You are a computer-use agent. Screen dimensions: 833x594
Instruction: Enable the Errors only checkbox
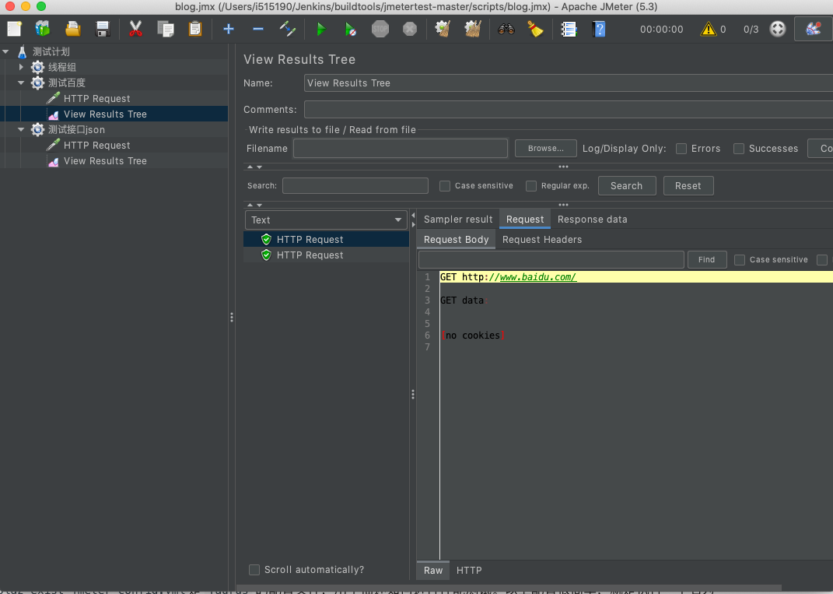click(681, 149)
